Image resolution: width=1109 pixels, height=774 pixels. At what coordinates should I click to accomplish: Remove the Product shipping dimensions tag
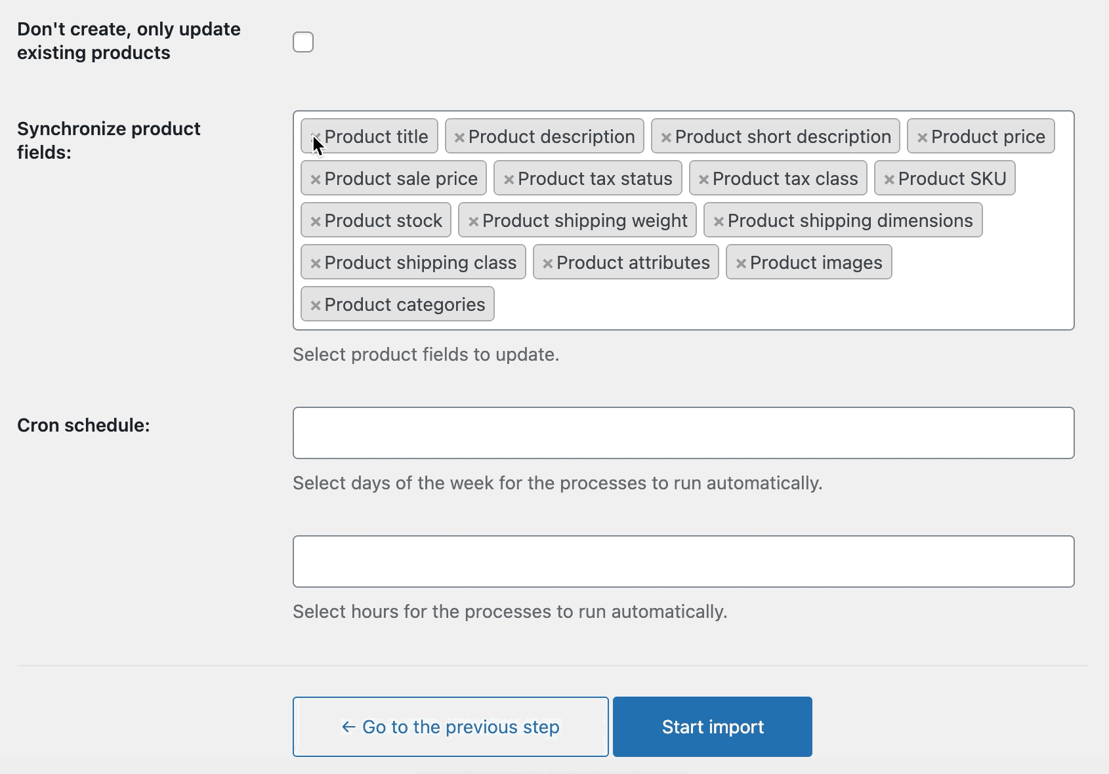pyautogui.click(x=719, y=222)
